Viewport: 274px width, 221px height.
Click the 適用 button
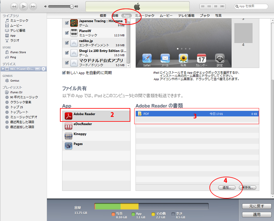[257, 215]
